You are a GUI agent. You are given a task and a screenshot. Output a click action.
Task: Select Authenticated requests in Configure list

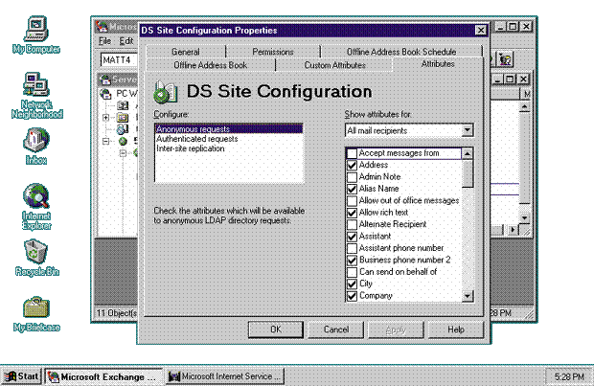click(229, 139)
